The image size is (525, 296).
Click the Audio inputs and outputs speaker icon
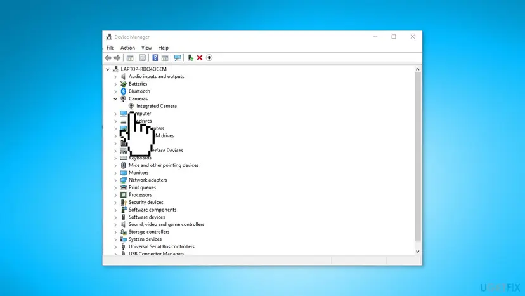coord(123,76)
